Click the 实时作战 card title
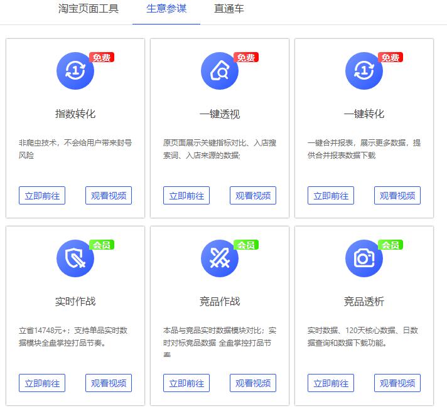The image size is (447, 409). 75,301
